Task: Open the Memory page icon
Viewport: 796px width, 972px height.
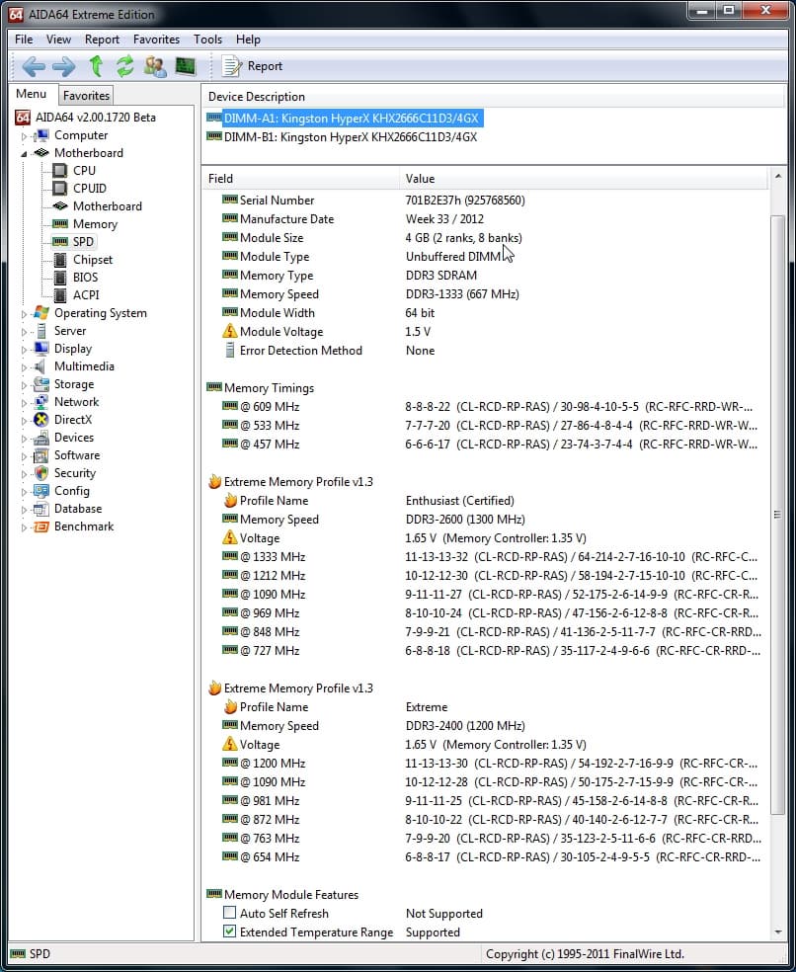Action: (60, 224)
